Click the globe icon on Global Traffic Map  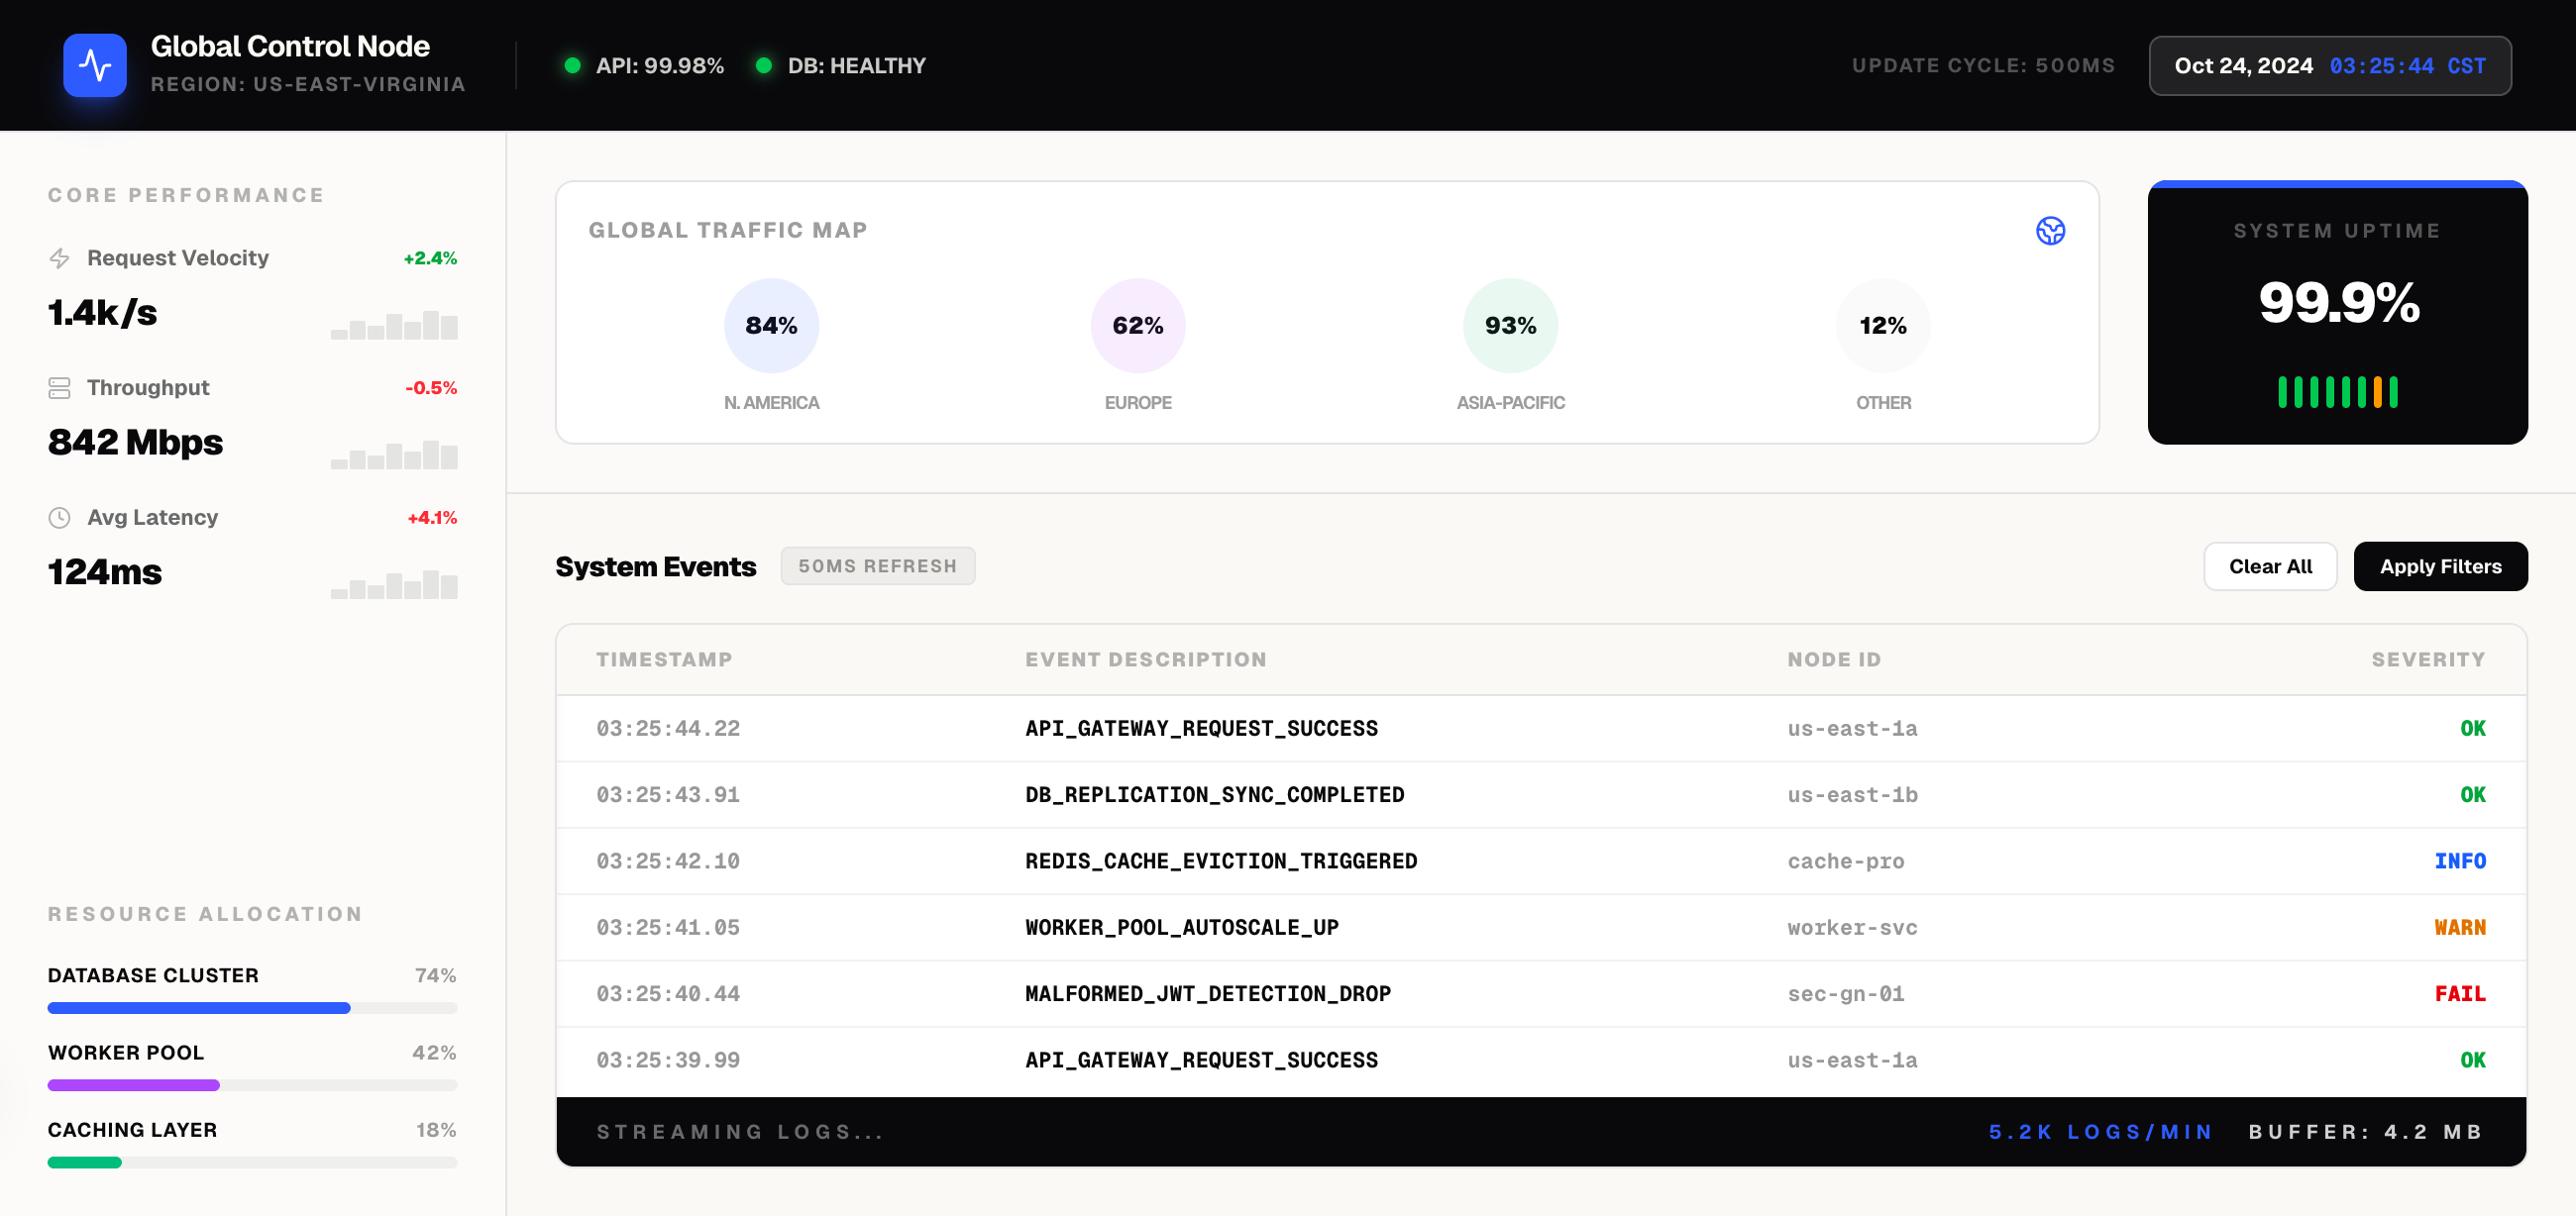tap(2051, 230)
